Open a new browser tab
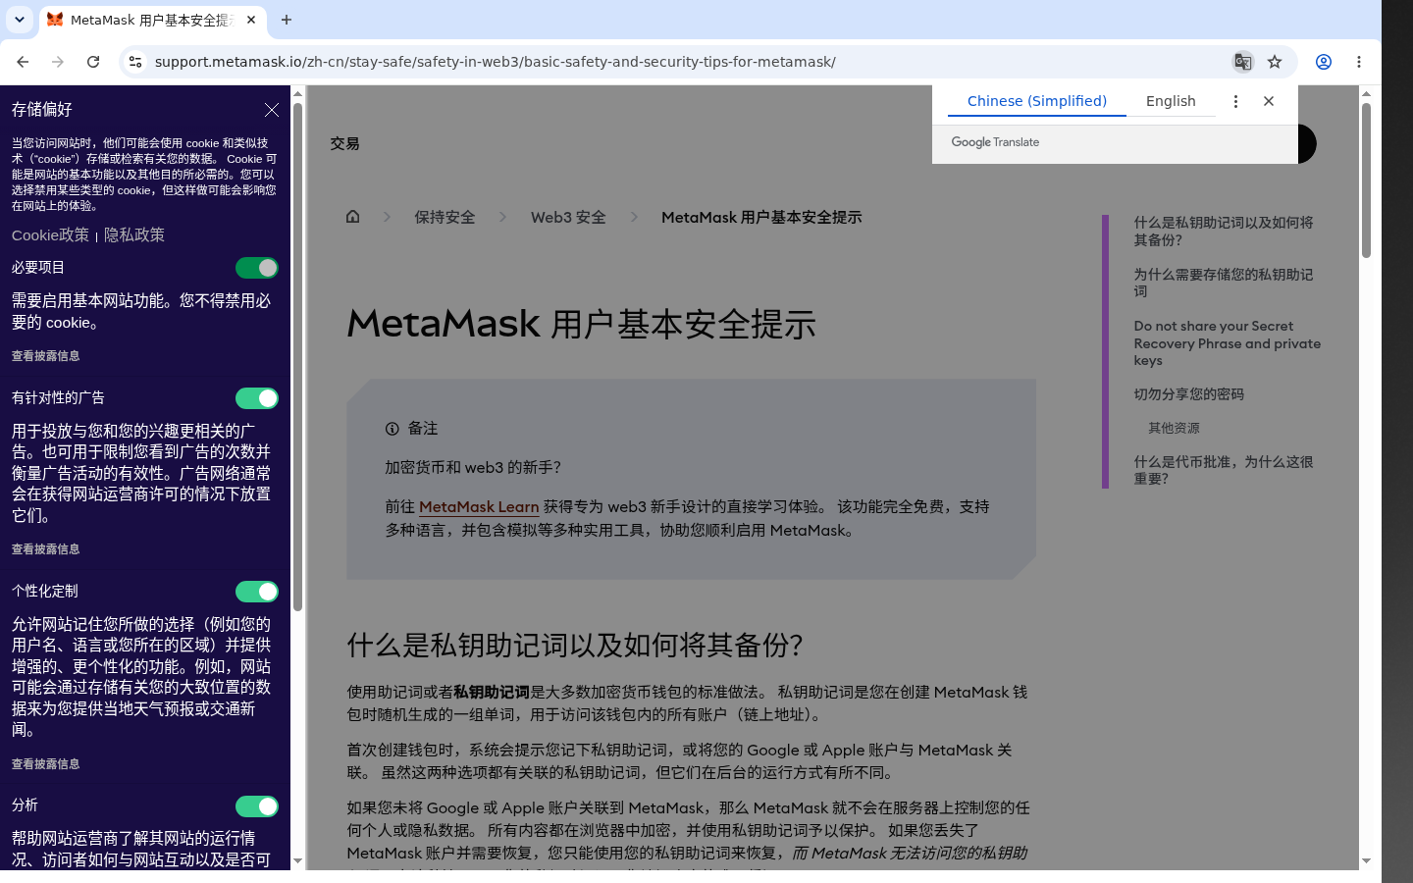This screenshot has height=883, width=1413. tap(287, 20)
